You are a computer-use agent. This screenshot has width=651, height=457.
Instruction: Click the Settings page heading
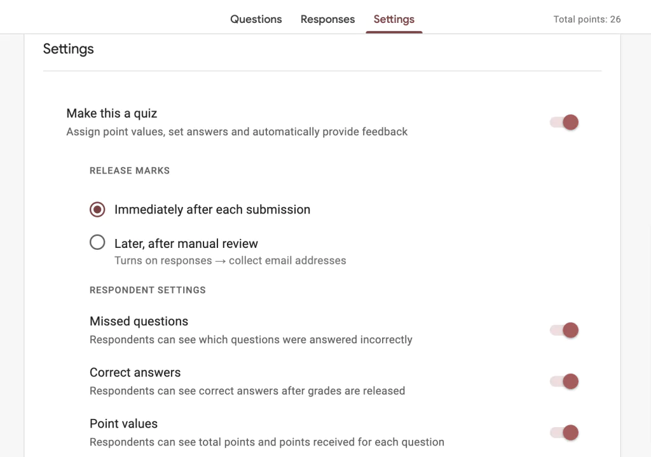pos(68,49)
